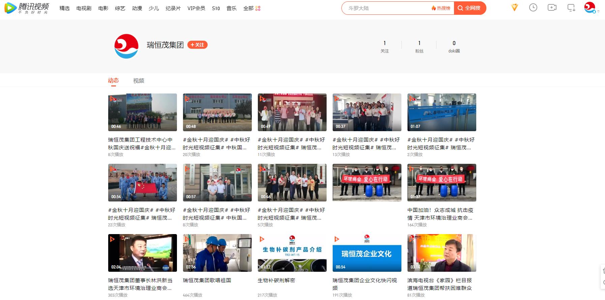Open the 动漫 category
This screenshot has width=605, height=300.
pos(137,8)
